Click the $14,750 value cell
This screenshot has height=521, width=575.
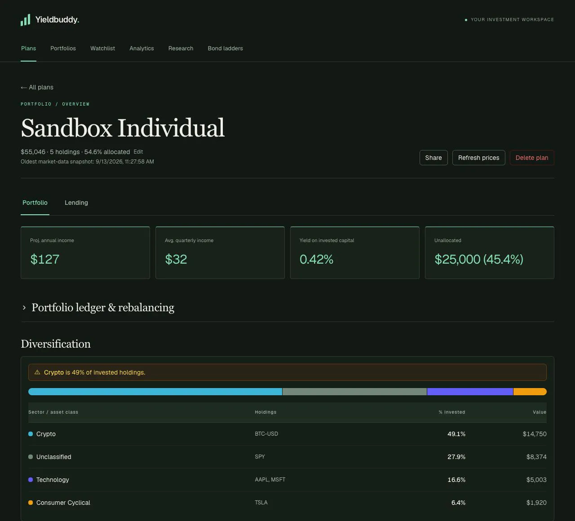535,434
